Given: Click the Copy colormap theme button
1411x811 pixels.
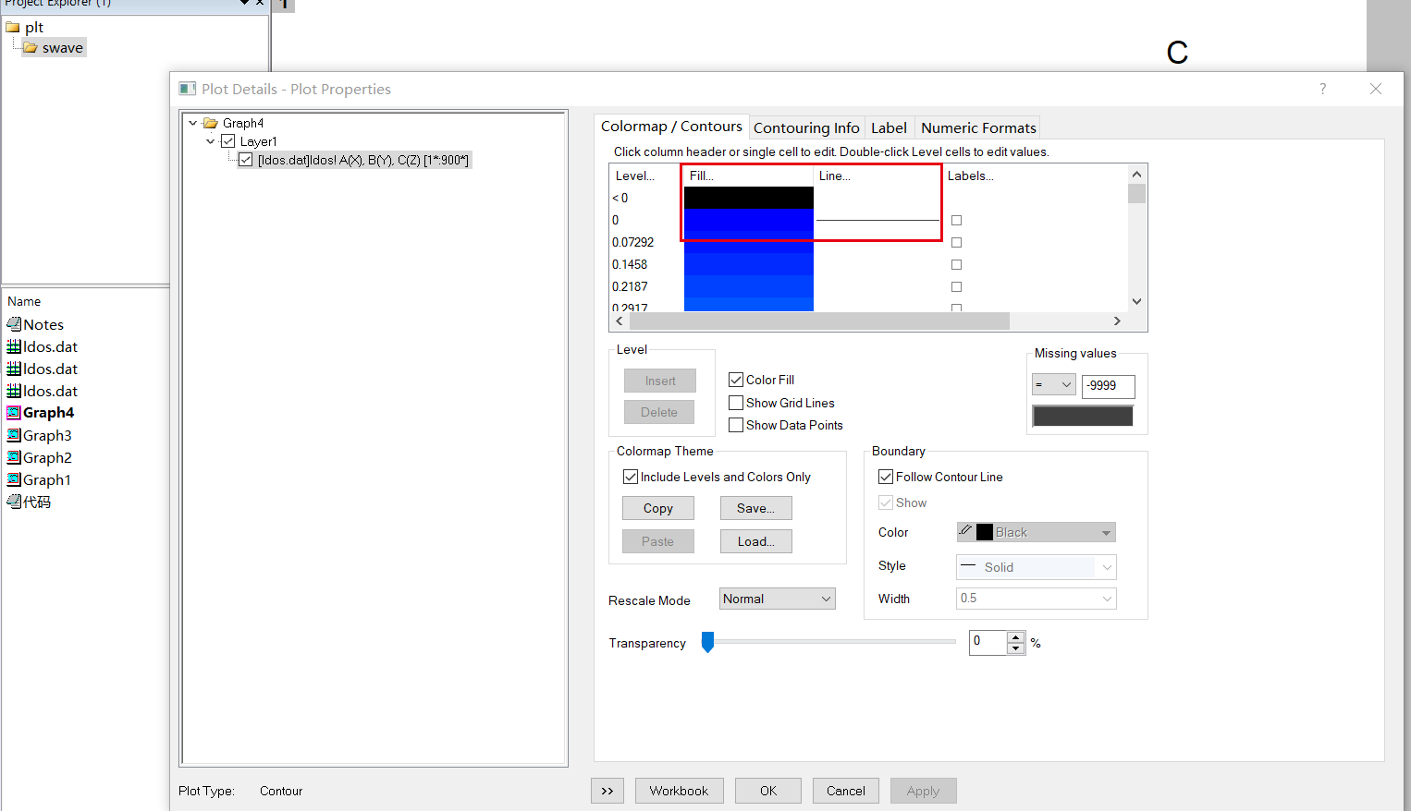Looking at the screenshot, I should pos(658,508).
